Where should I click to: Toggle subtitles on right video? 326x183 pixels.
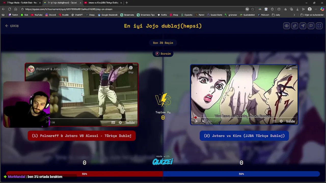[x=274, y=121]
